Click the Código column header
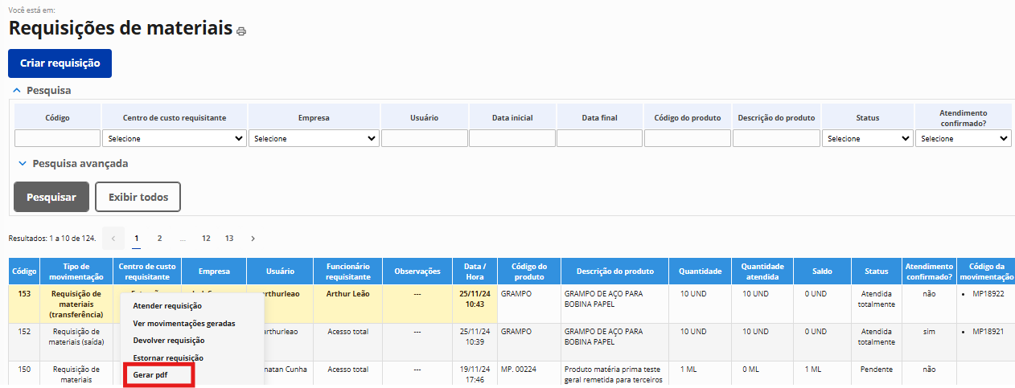The width and height of the screenshot is (1015, 388). [25, 272]
